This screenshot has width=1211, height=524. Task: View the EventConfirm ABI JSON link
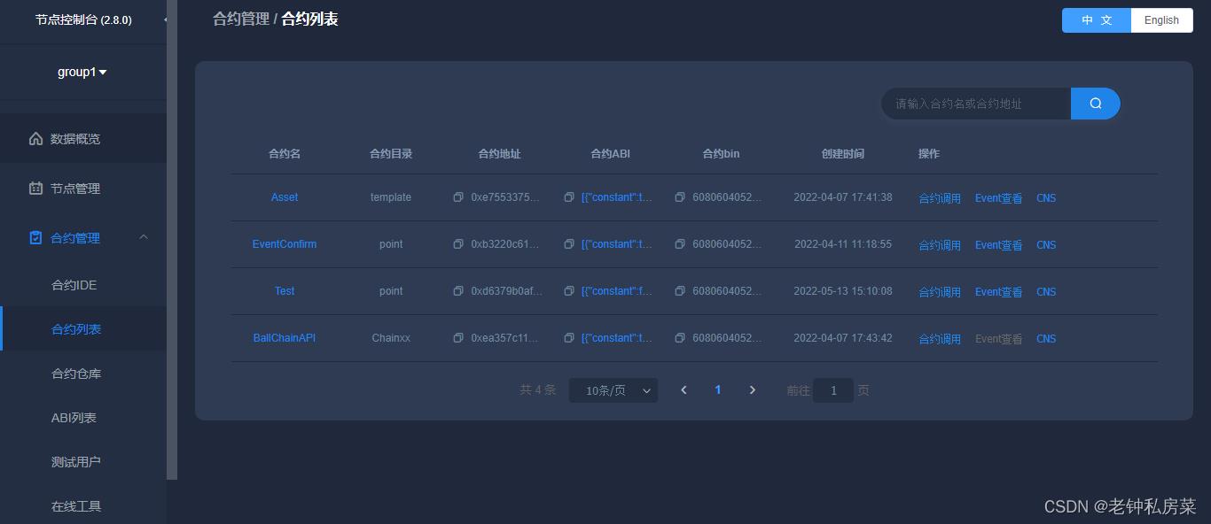[x=617, y=244]
